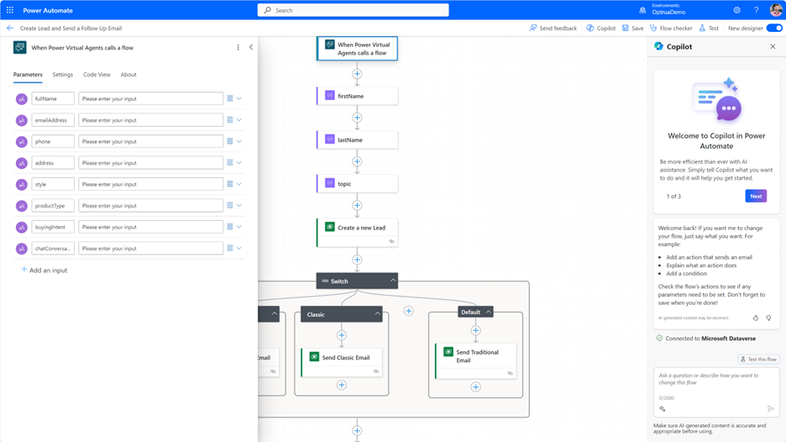Viewport: 786px width, 442px height.
Task: Select the Send Traditional Email card
Action: pos(475,361)
